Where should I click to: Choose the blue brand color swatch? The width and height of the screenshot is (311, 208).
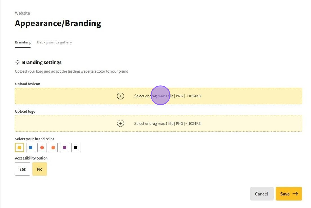point(31,148)
